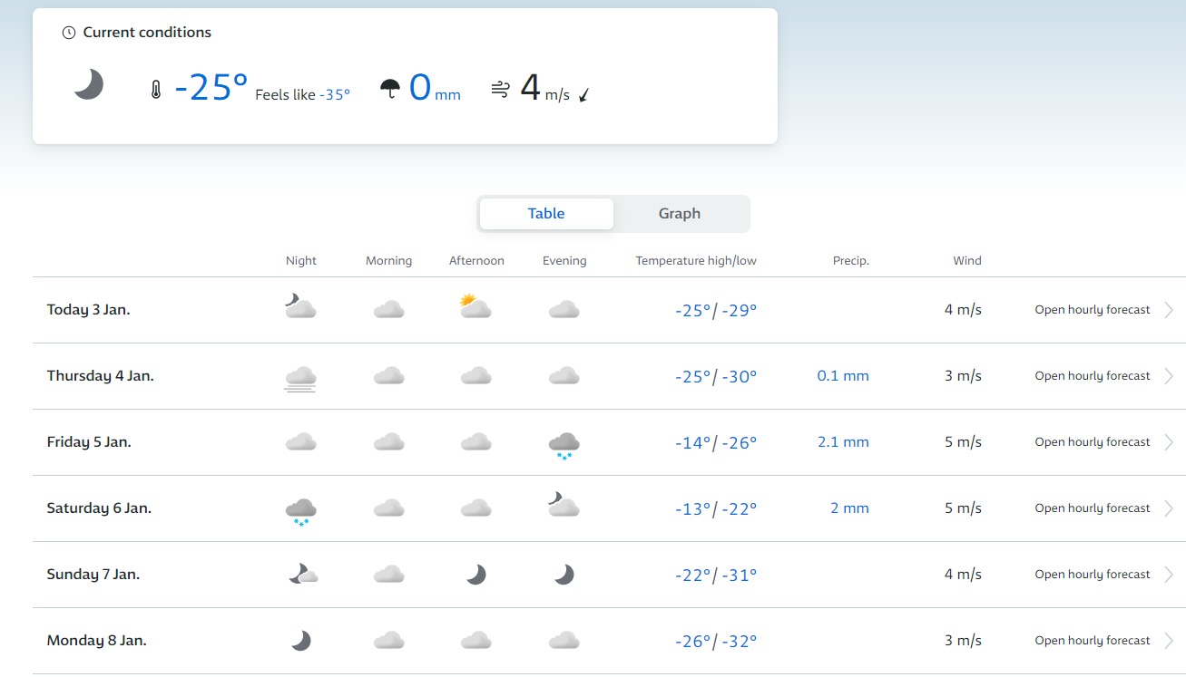The width and height of the screenshot is (1186, 677).
Task: Click Today 3 Jan. evening cloud icon
Action: [564, 310]
